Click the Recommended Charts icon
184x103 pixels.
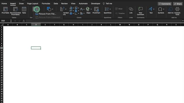pos(62,9)
